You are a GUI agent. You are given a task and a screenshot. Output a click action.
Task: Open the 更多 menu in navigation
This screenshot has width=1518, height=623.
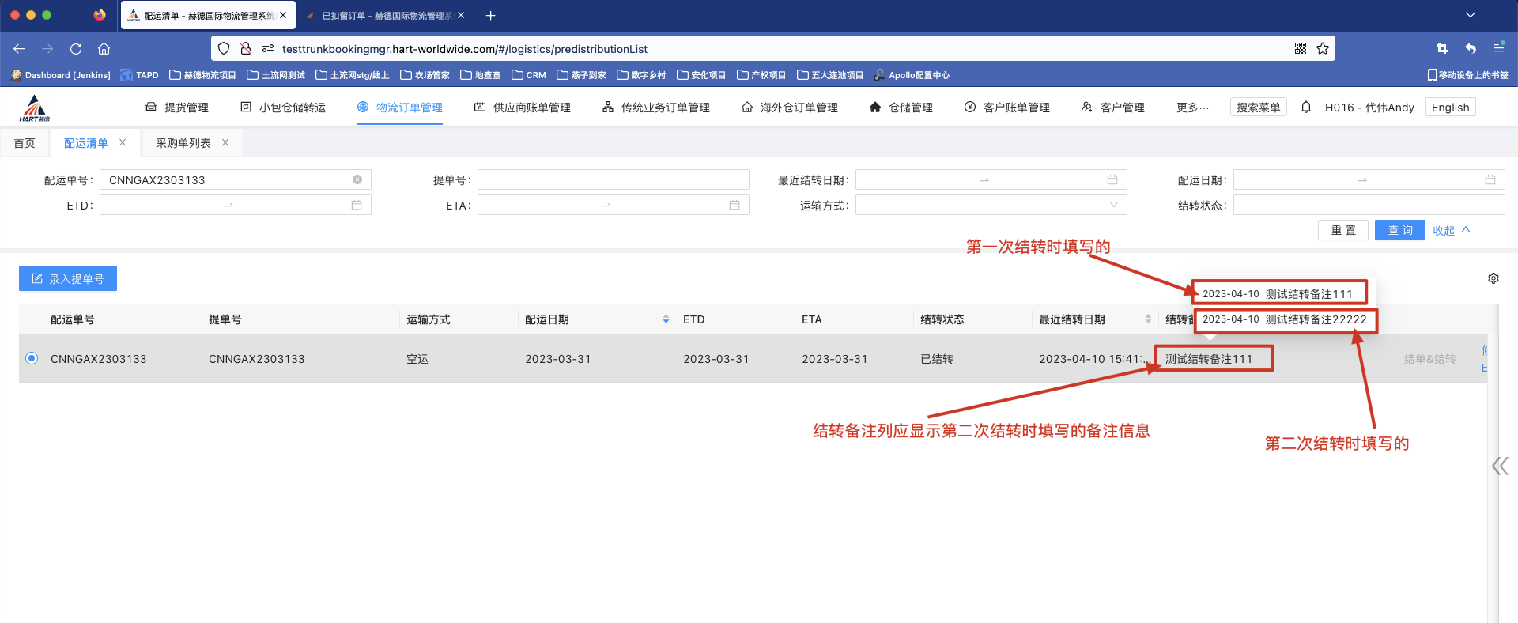[x=1191, y=108]
